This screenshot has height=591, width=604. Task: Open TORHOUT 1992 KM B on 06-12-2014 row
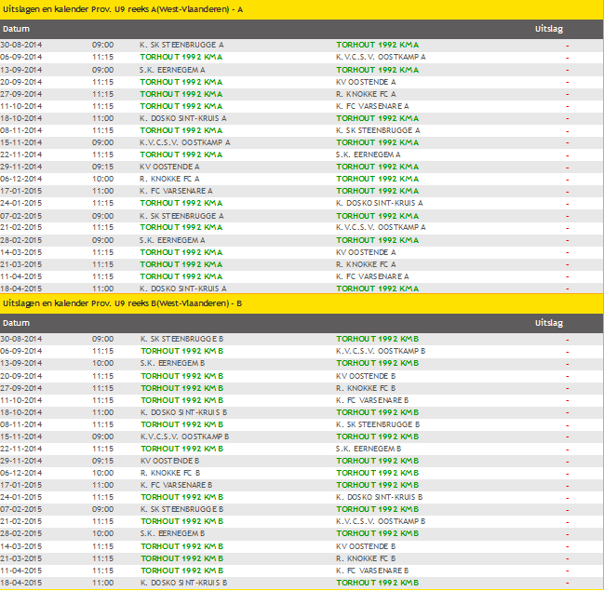click(378, 473)
